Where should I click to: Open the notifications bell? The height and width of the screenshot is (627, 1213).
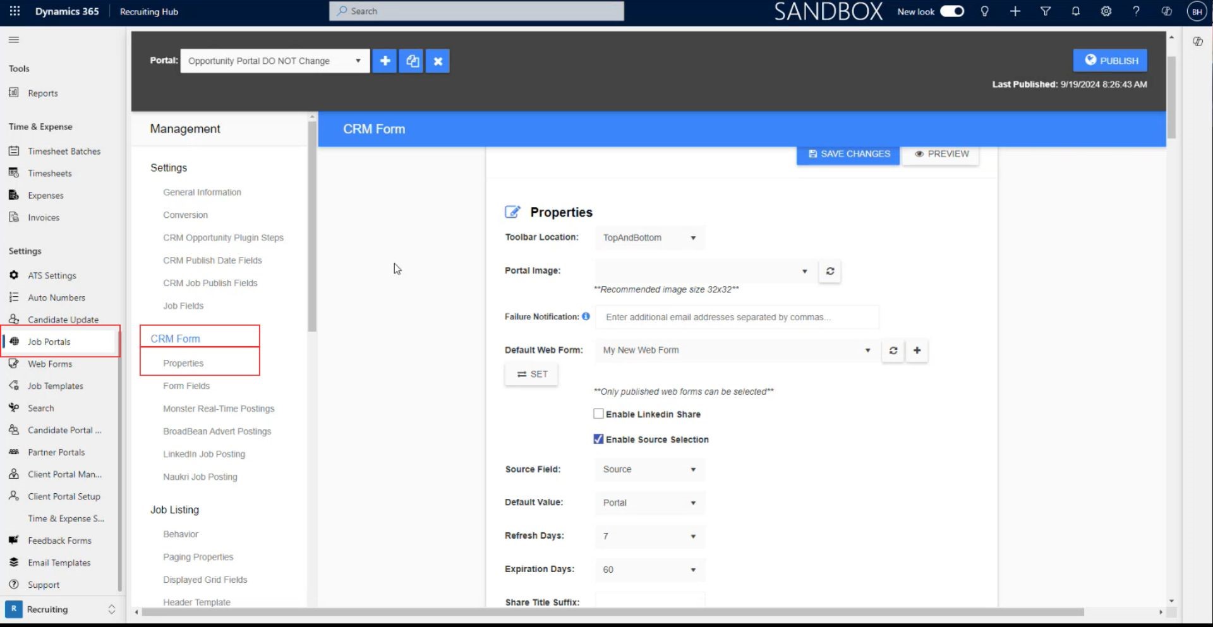click(x=1075, y=11)
